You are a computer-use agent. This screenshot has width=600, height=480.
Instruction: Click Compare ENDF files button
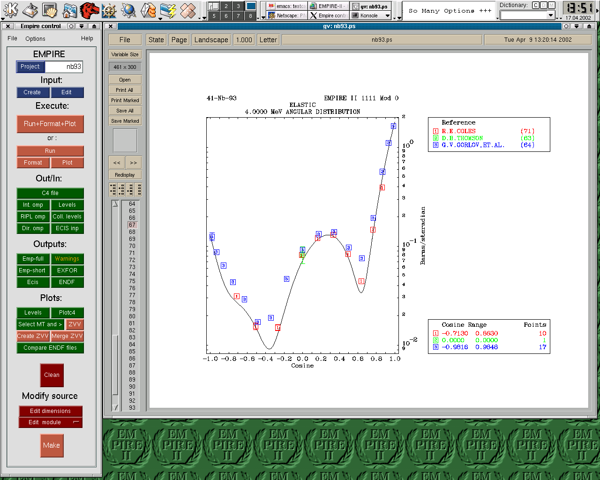click(x=50, y=348)
